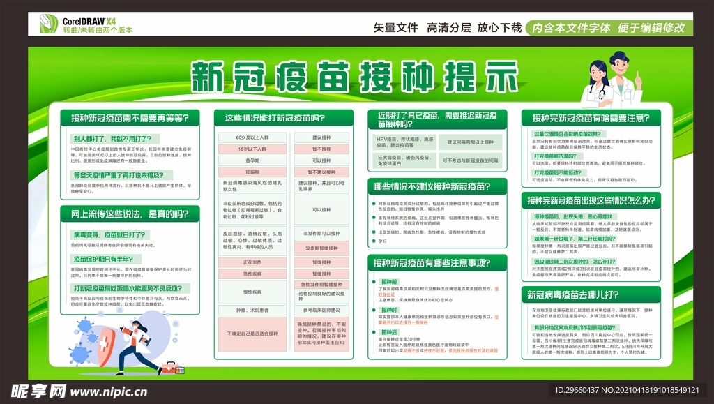This screenshot has width=714, height=404.
Task: Select the text "放心下载"
Action: coord(499,28)
